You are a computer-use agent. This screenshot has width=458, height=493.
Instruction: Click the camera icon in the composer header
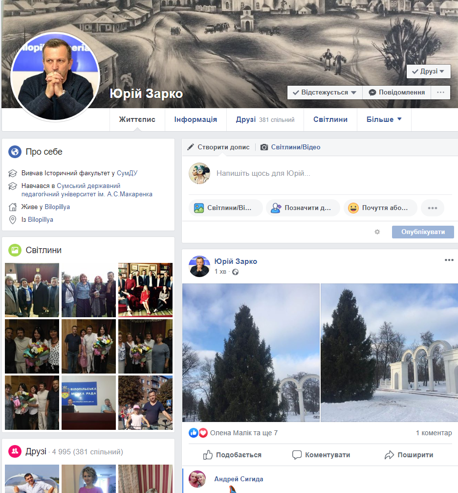264,147
